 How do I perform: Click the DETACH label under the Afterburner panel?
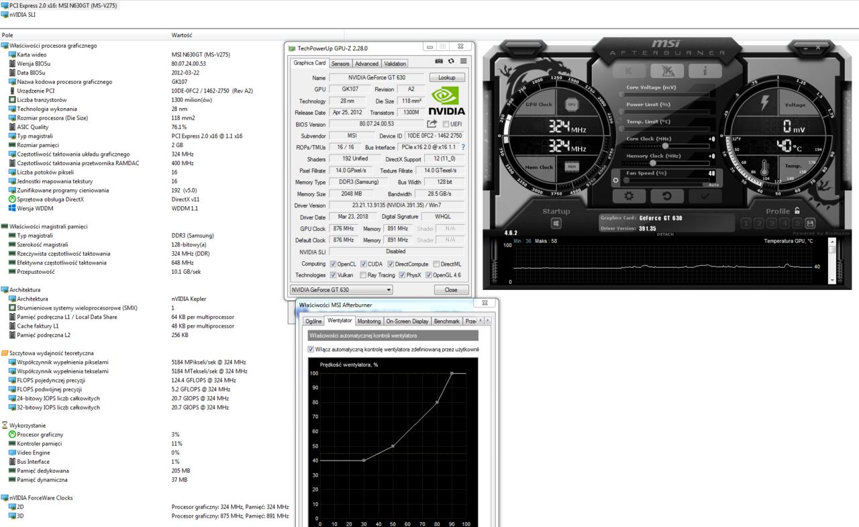665,234
